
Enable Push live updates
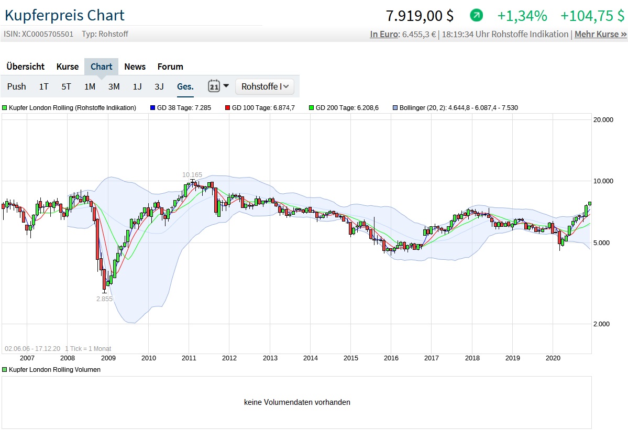click(x=17, y=86)
